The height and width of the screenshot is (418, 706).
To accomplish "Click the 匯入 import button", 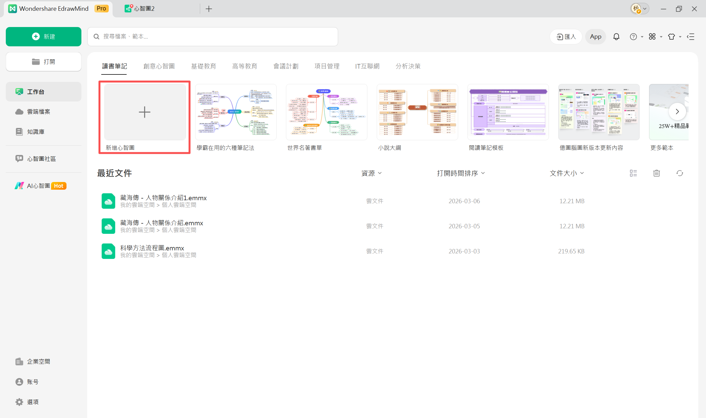I will pyautogui.click(x=566, y=37).
